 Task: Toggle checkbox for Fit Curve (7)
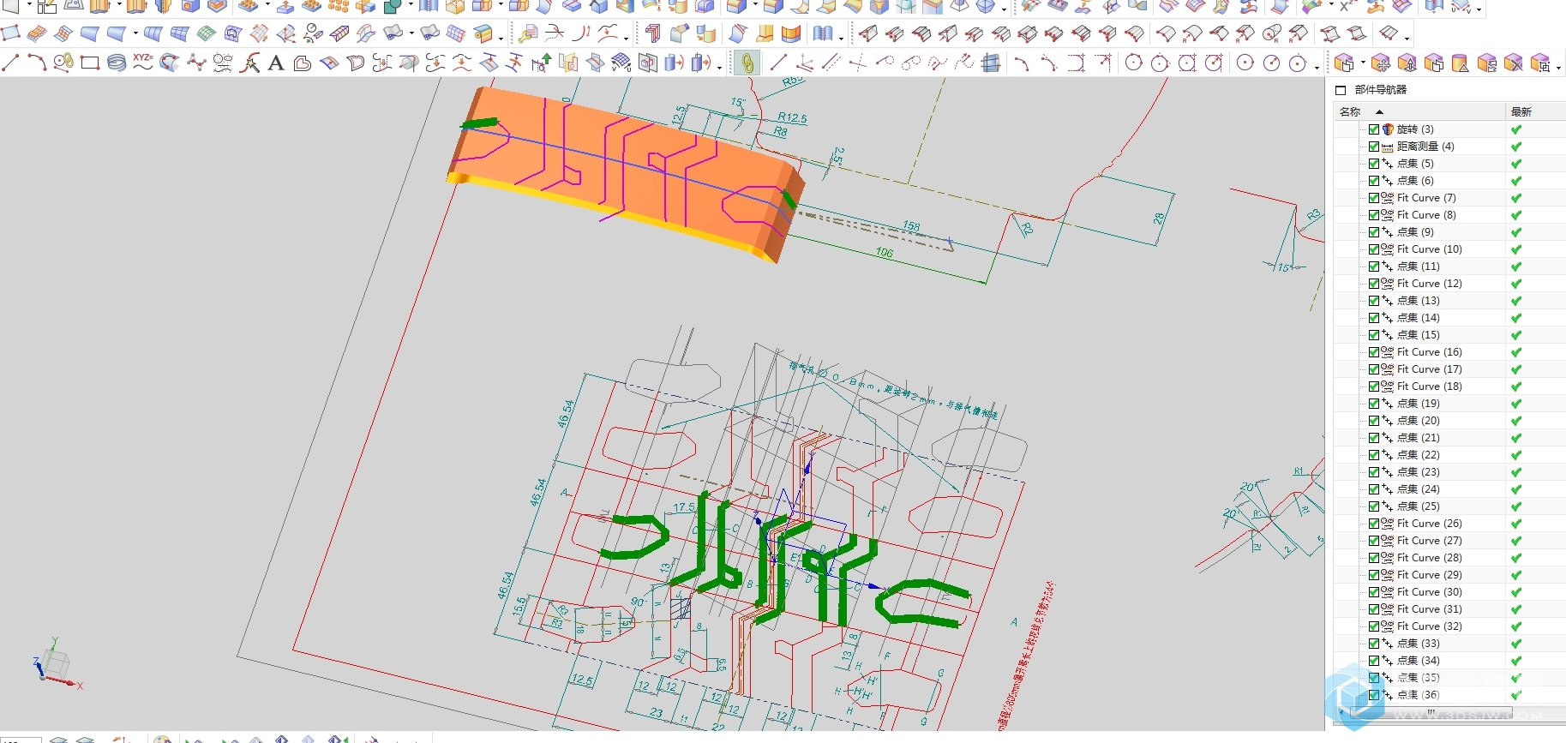point(1374,198)
